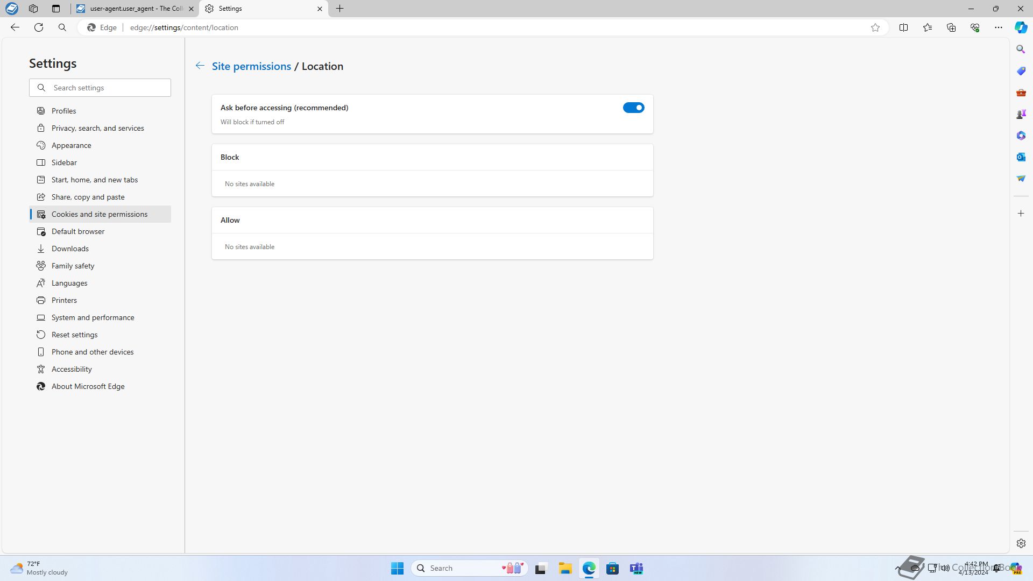
Task: Open Settings and more ellipsis menu
Action: tap(998, 27)
